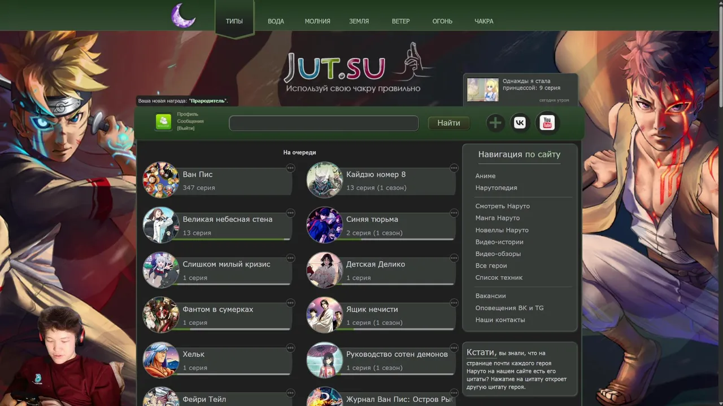
Task: Open options dots for Детская Делико
Action: click(x=454, y=258)
